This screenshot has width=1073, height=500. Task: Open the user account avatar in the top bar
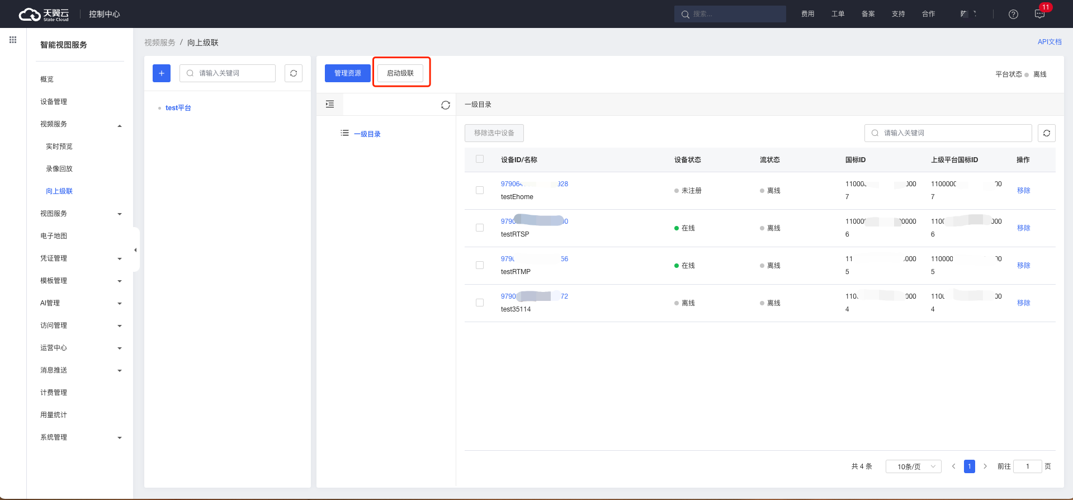[968, 14]
